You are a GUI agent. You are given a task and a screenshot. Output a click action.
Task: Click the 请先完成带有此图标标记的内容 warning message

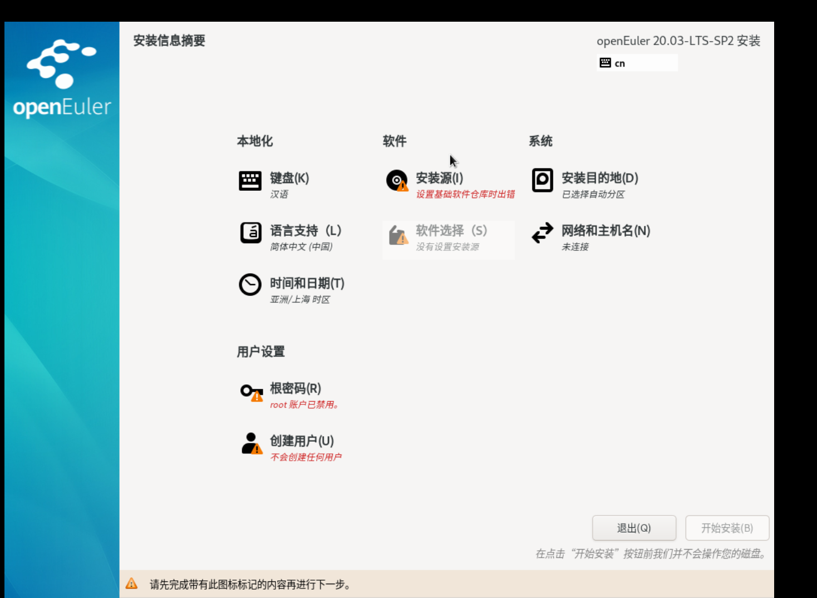250,584
